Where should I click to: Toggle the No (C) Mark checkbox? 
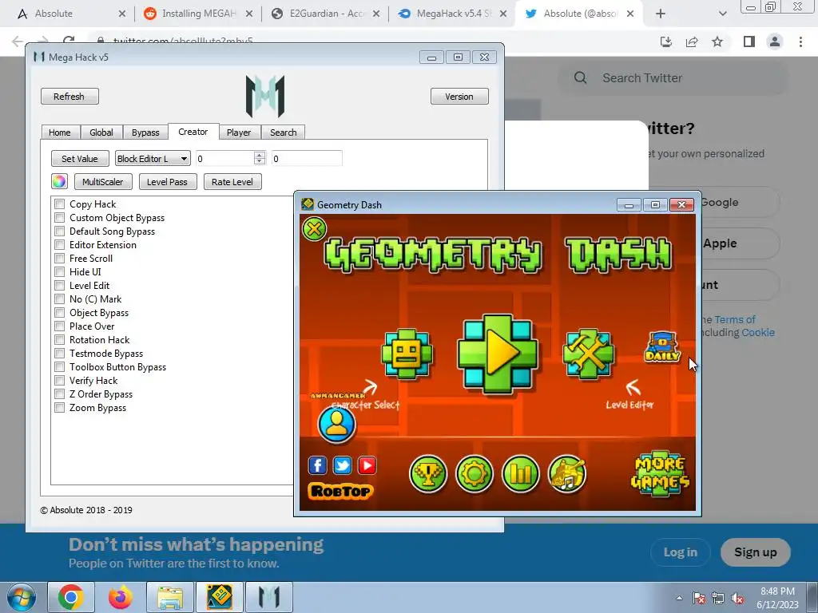click(x=59, y=299)
